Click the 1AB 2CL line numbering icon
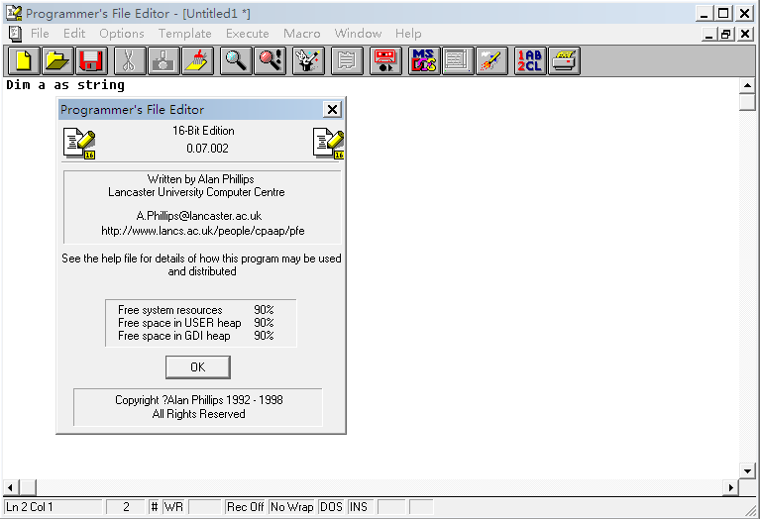 point(530,60)
